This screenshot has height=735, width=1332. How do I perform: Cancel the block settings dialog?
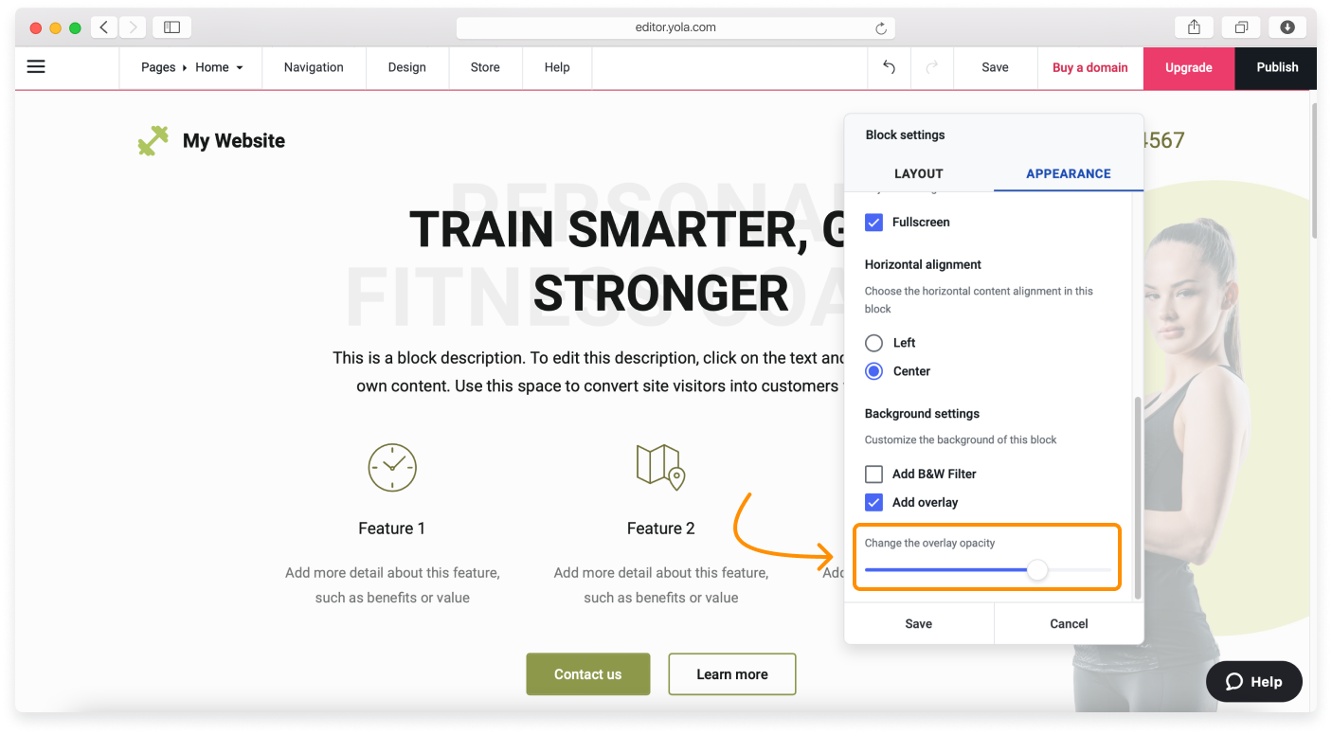coord(1069,623)
